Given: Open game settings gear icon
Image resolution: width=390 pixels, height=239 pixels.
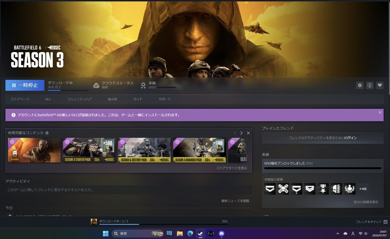Looking at the screenshot, I should click(x=360, y=85).
